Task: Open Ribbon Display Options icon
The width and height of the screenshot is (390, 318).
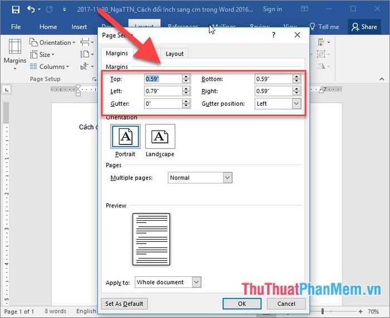Action: point(304,9)
